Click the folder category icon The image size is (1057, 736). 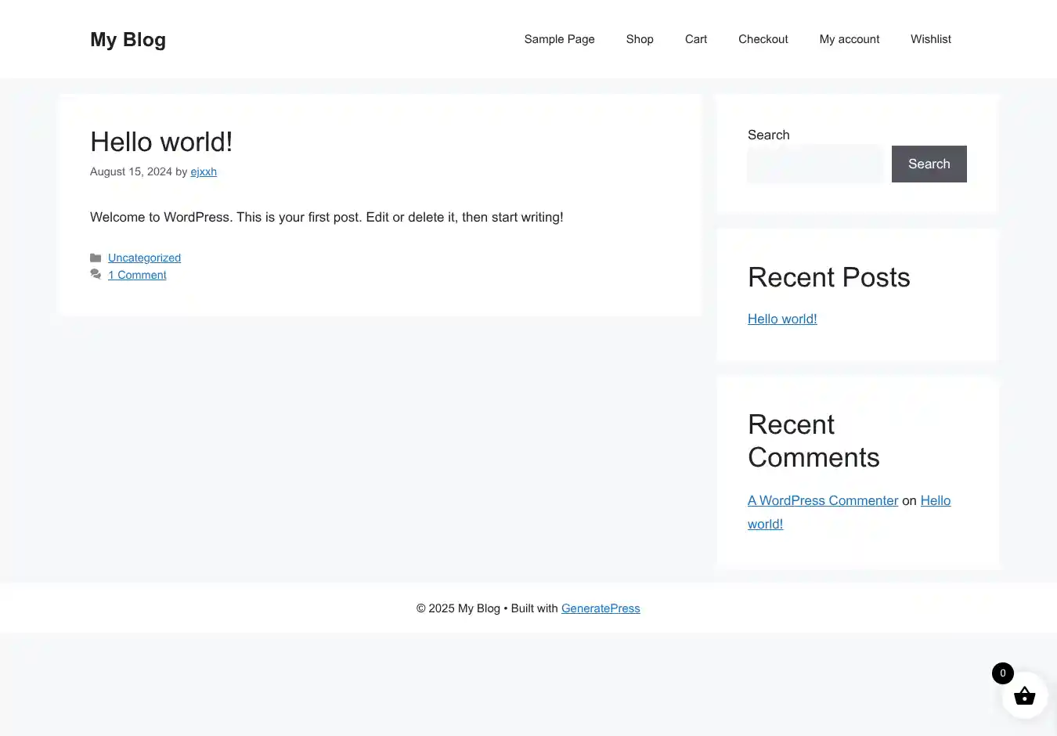point(96,258)
